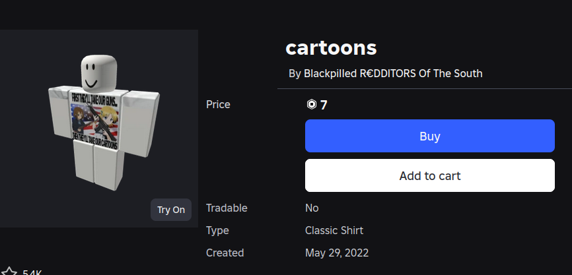Click the 'cartoons' item title

[331, 47]
